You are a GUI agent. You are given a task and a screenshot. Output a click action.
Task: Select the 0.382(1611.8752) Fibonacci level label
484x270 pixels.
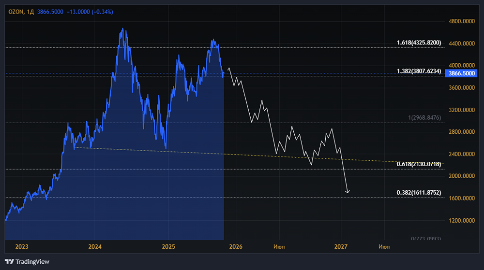[419, 193]
